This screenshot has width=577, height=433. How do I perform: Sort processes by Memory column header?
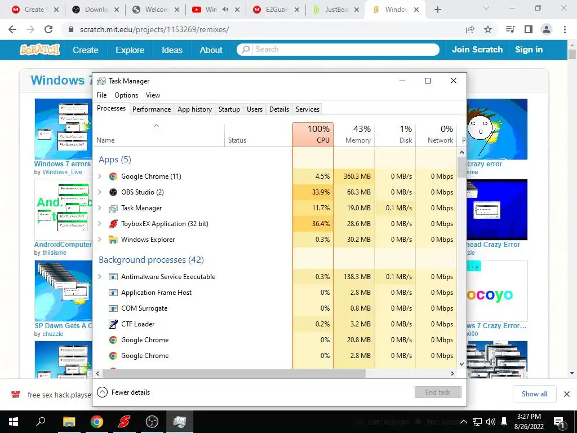(354, 134)
